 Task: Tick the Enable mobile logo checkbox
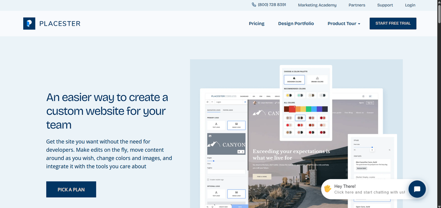[208, 180]
